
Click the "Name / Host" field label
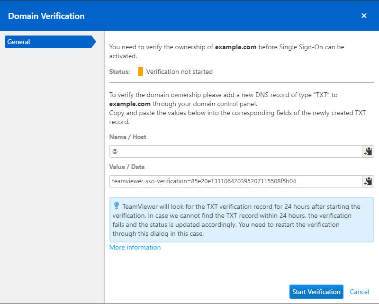(x=128, y=137)
